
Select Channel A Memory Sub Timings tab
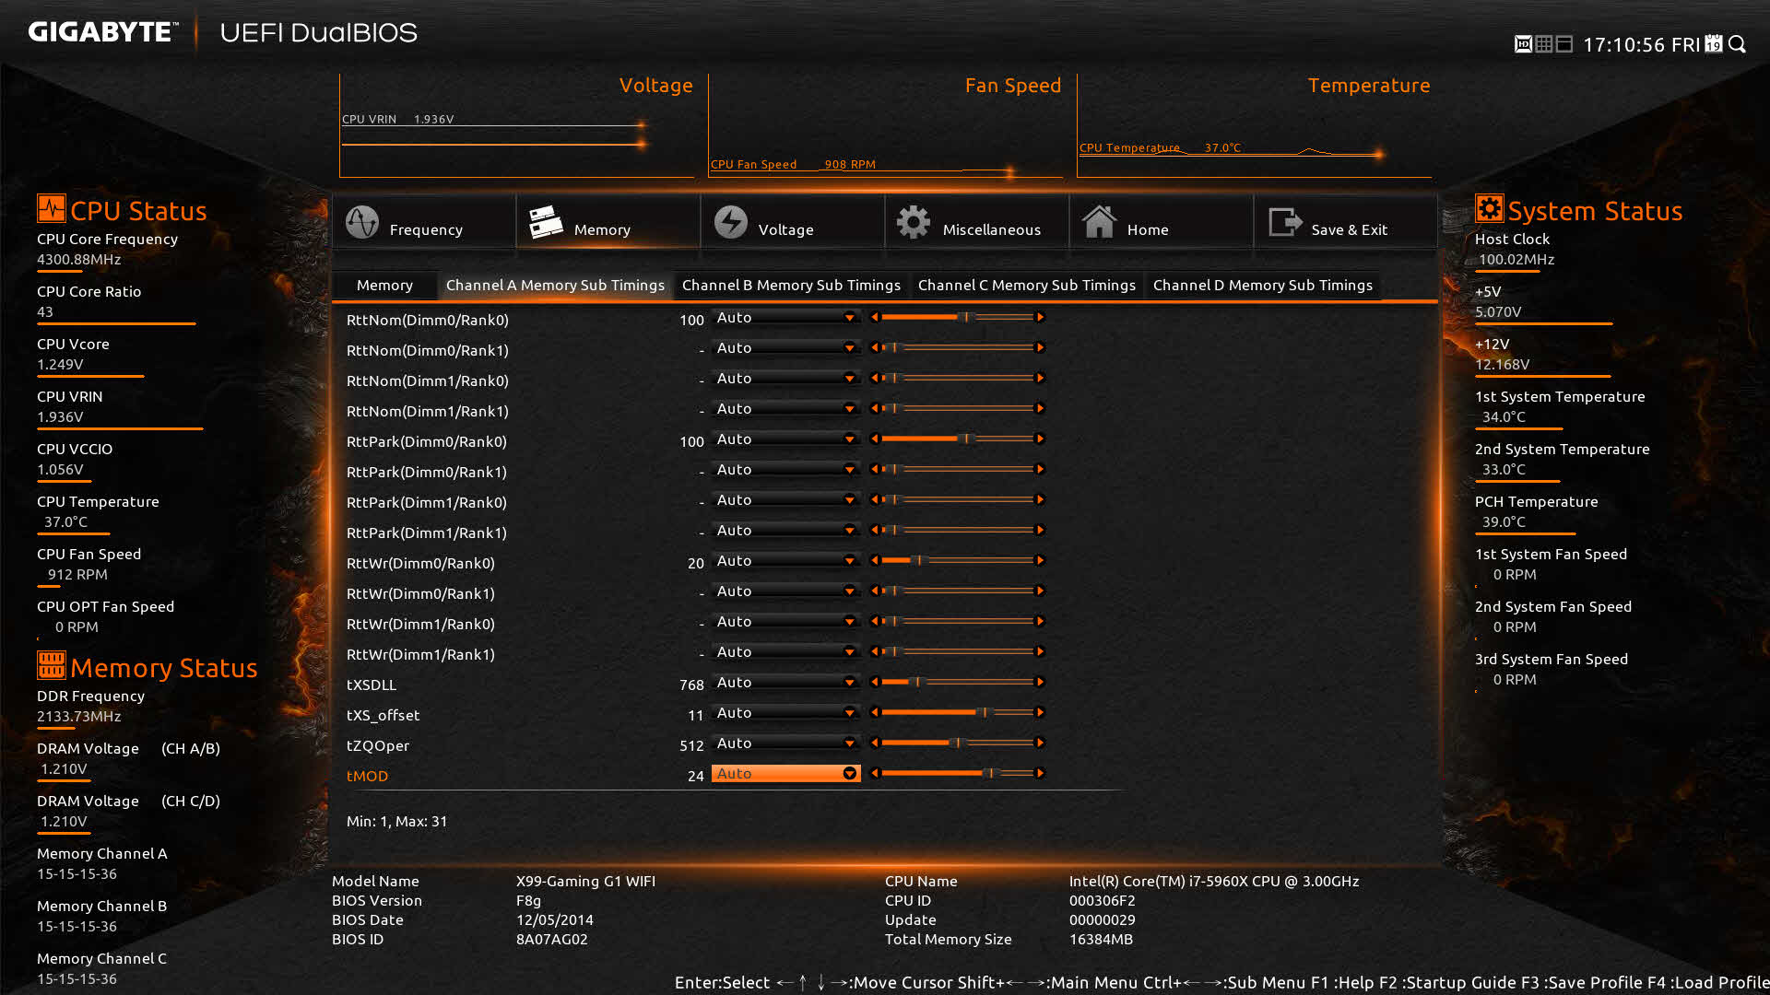click(x=555, y=286)
